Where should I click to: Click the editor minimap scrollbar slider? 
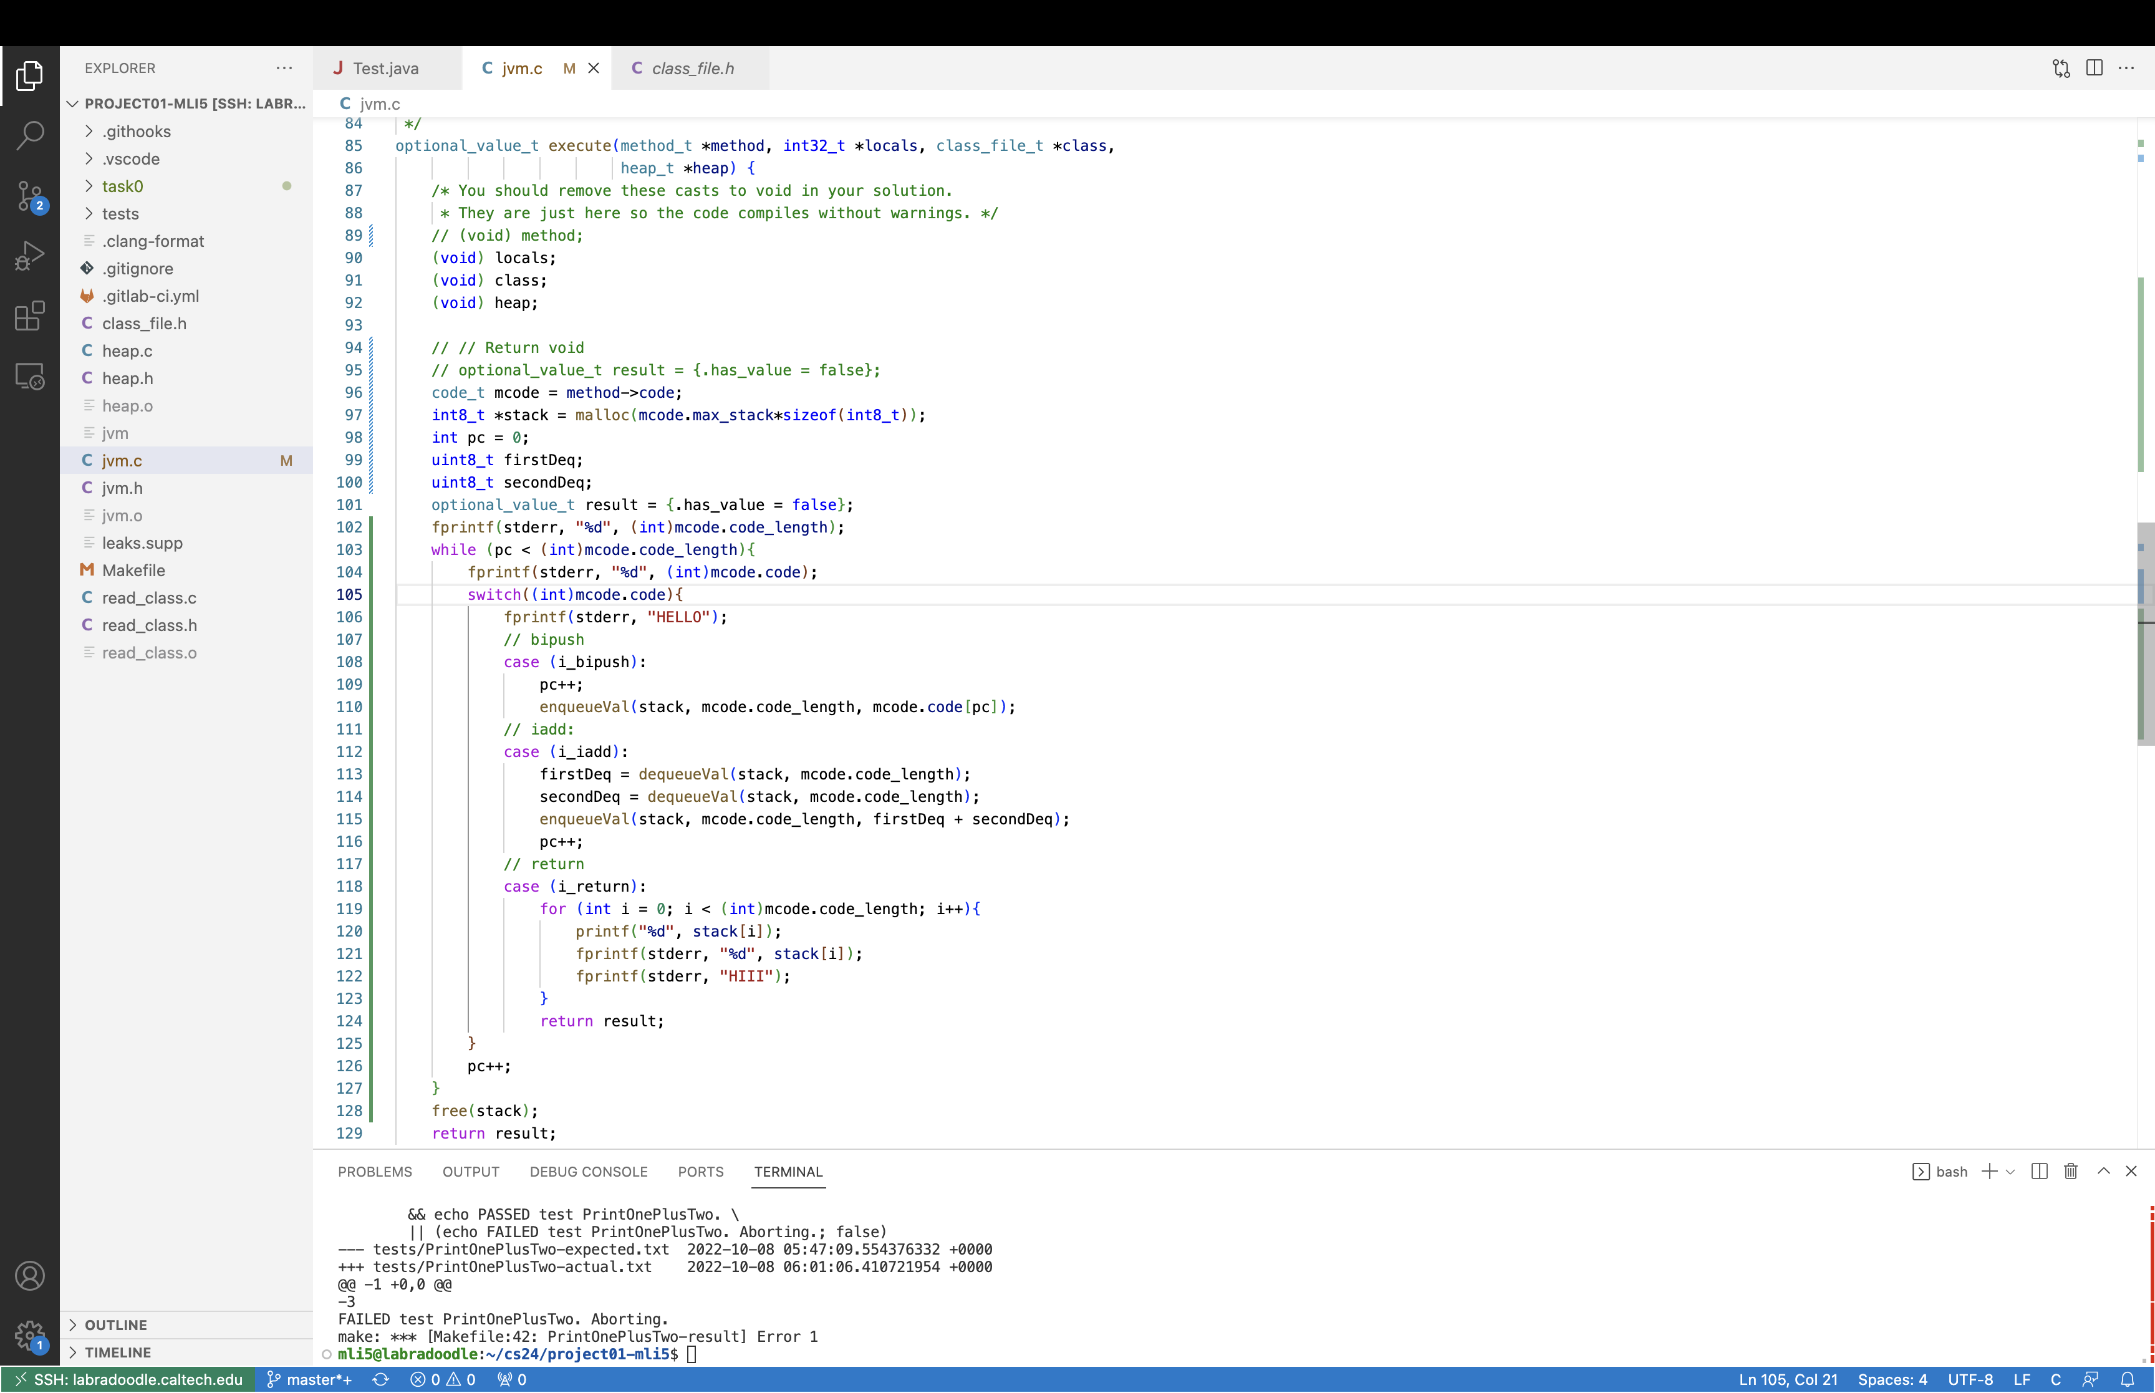(x=2145, y=633)
